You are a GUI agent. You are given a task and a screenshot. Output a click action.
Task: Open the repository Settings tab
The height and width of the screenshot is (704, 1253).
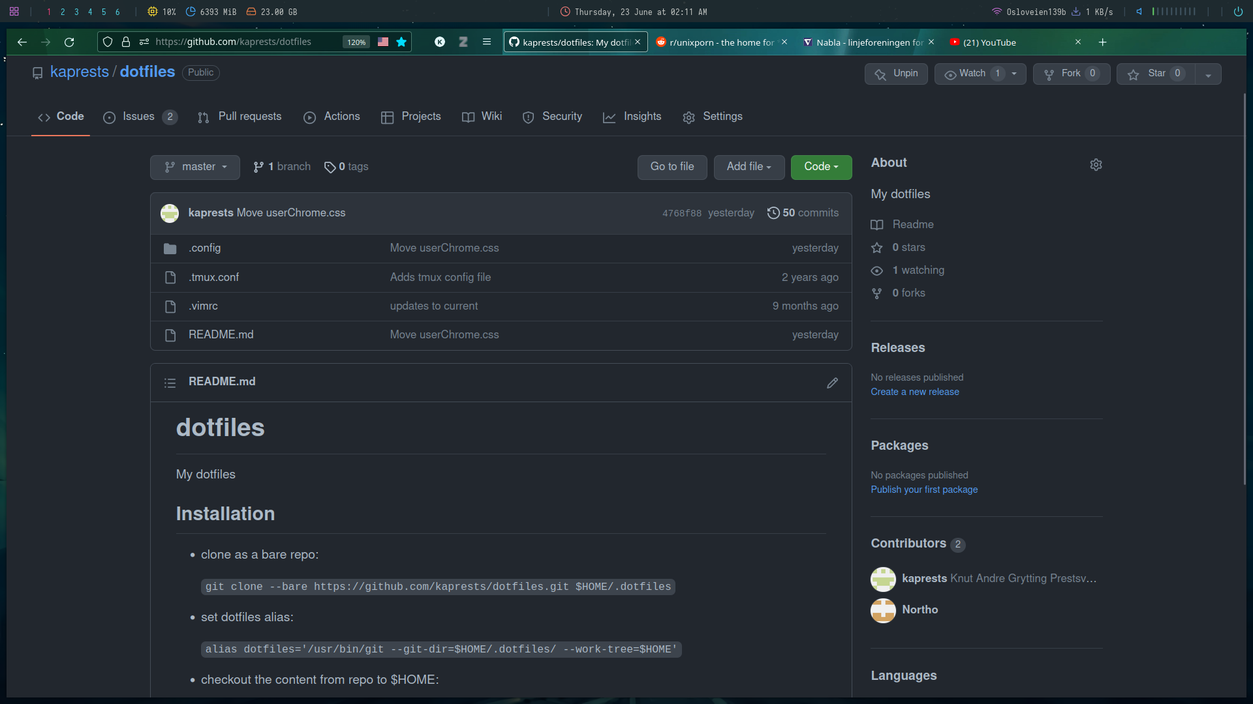(x=713, y=117)
